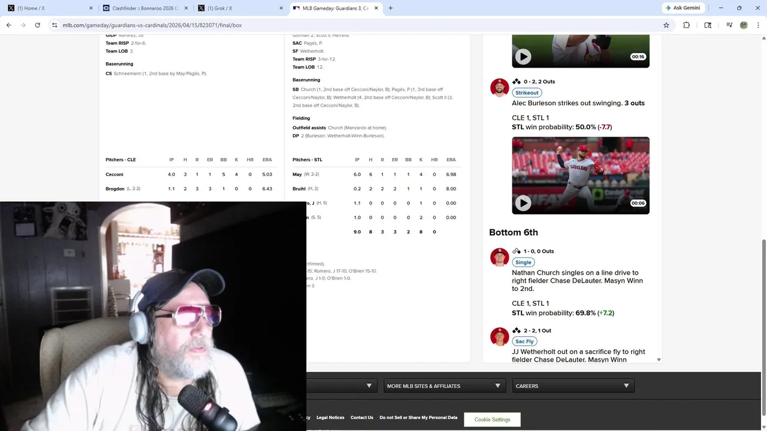Click the Fielding heading
This screenshot has width=767, height=431.
pos(301,118)
